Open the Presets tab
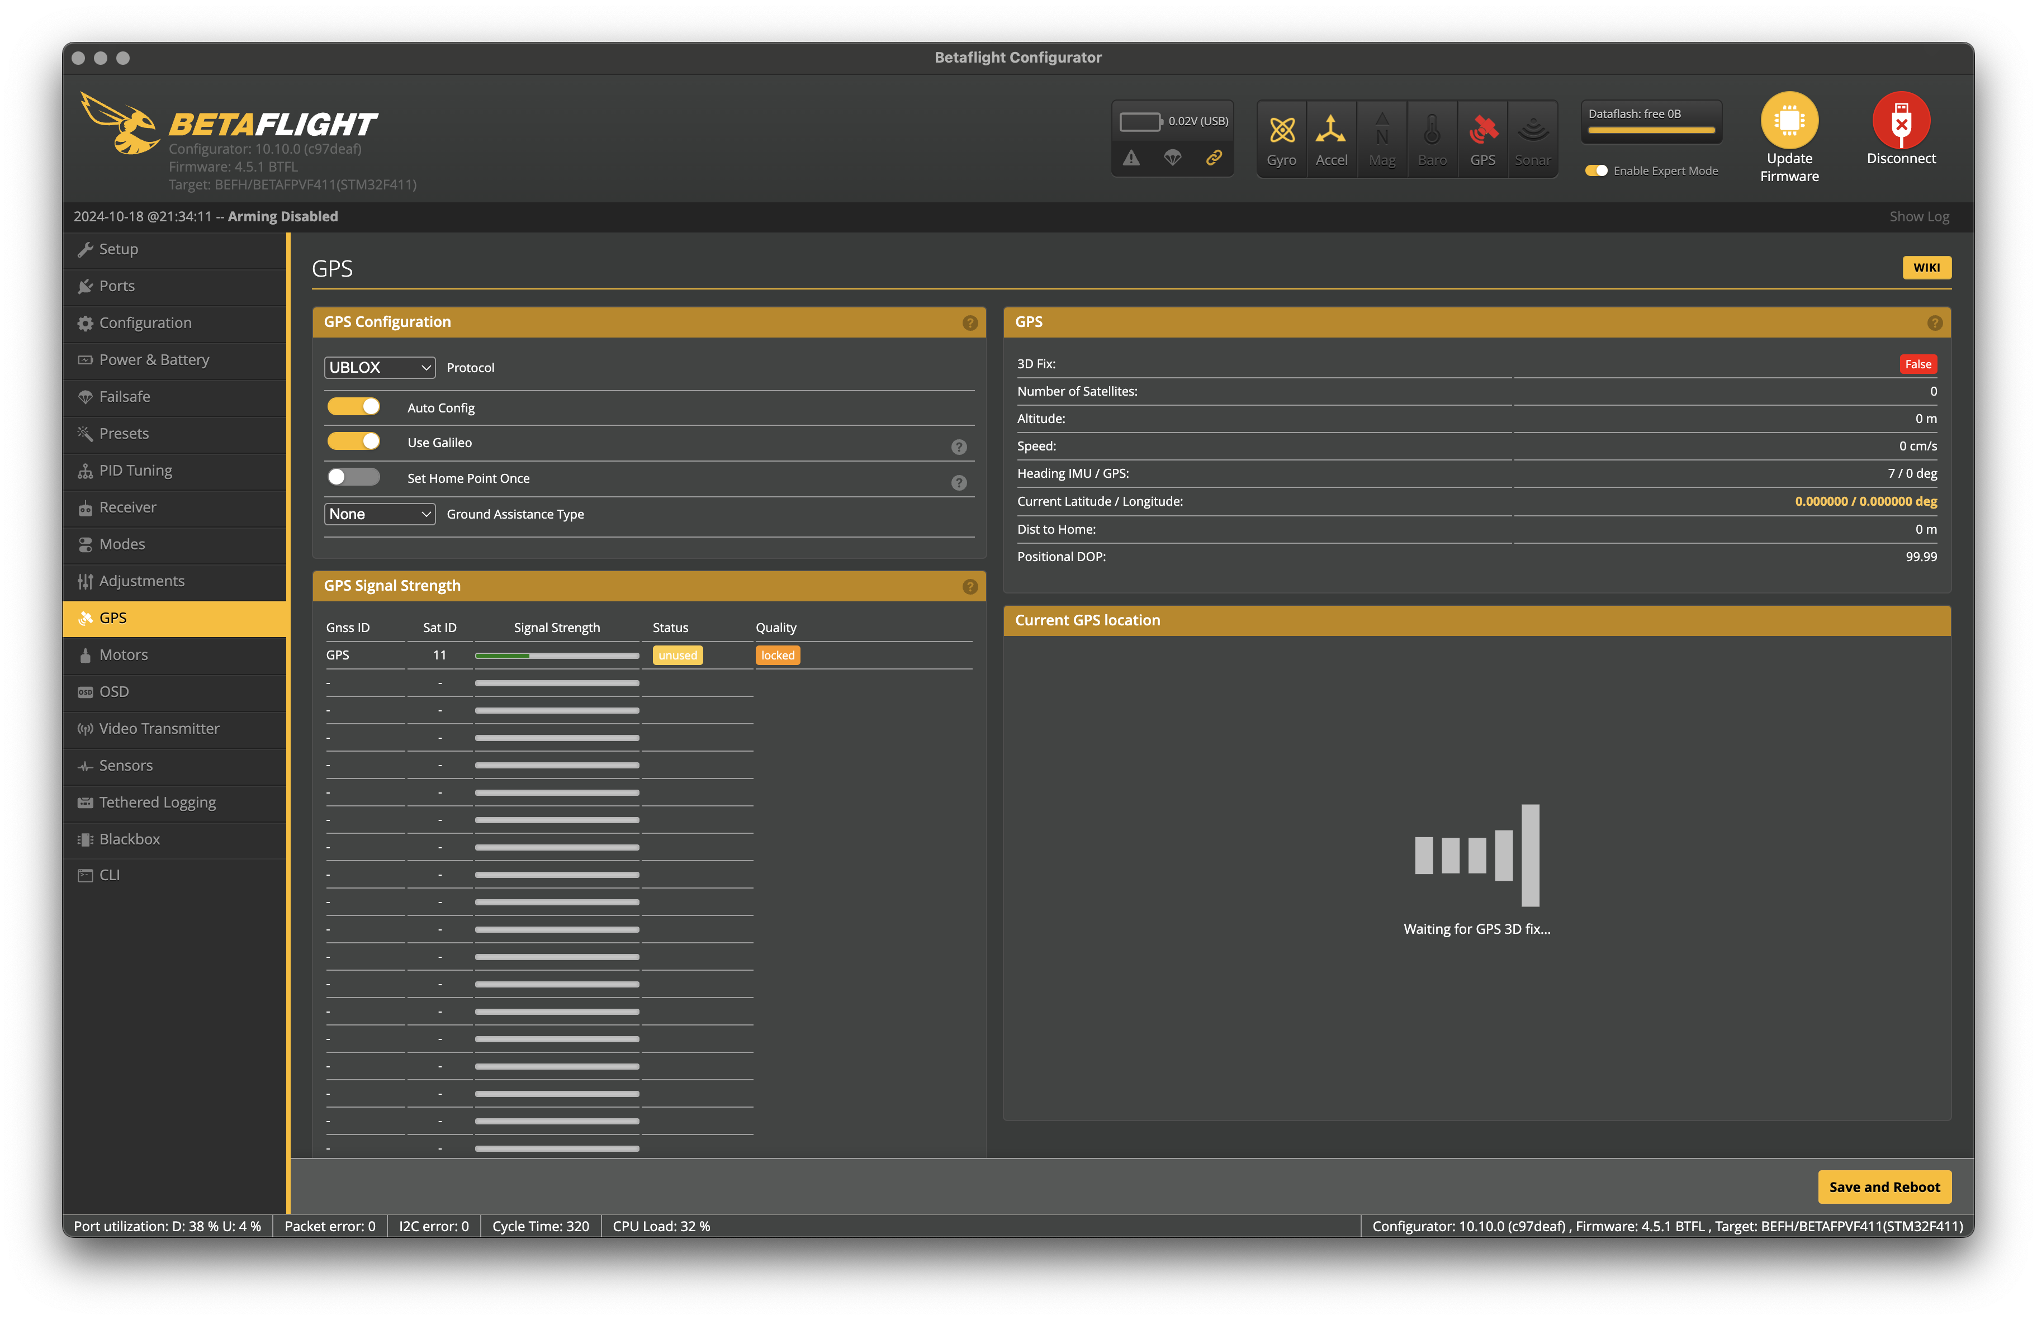The height and width of the screenshot is (1320, 2037). tap(174, 433)
